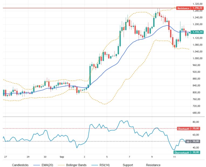This screenshot has width=206, height=167.
Task: Click the date label 30 on time axis
Action: click(45, 157)
